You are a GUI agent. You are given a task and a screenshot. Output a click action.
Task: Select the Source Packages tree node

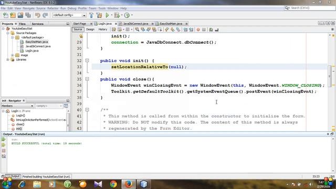(26, 33)
